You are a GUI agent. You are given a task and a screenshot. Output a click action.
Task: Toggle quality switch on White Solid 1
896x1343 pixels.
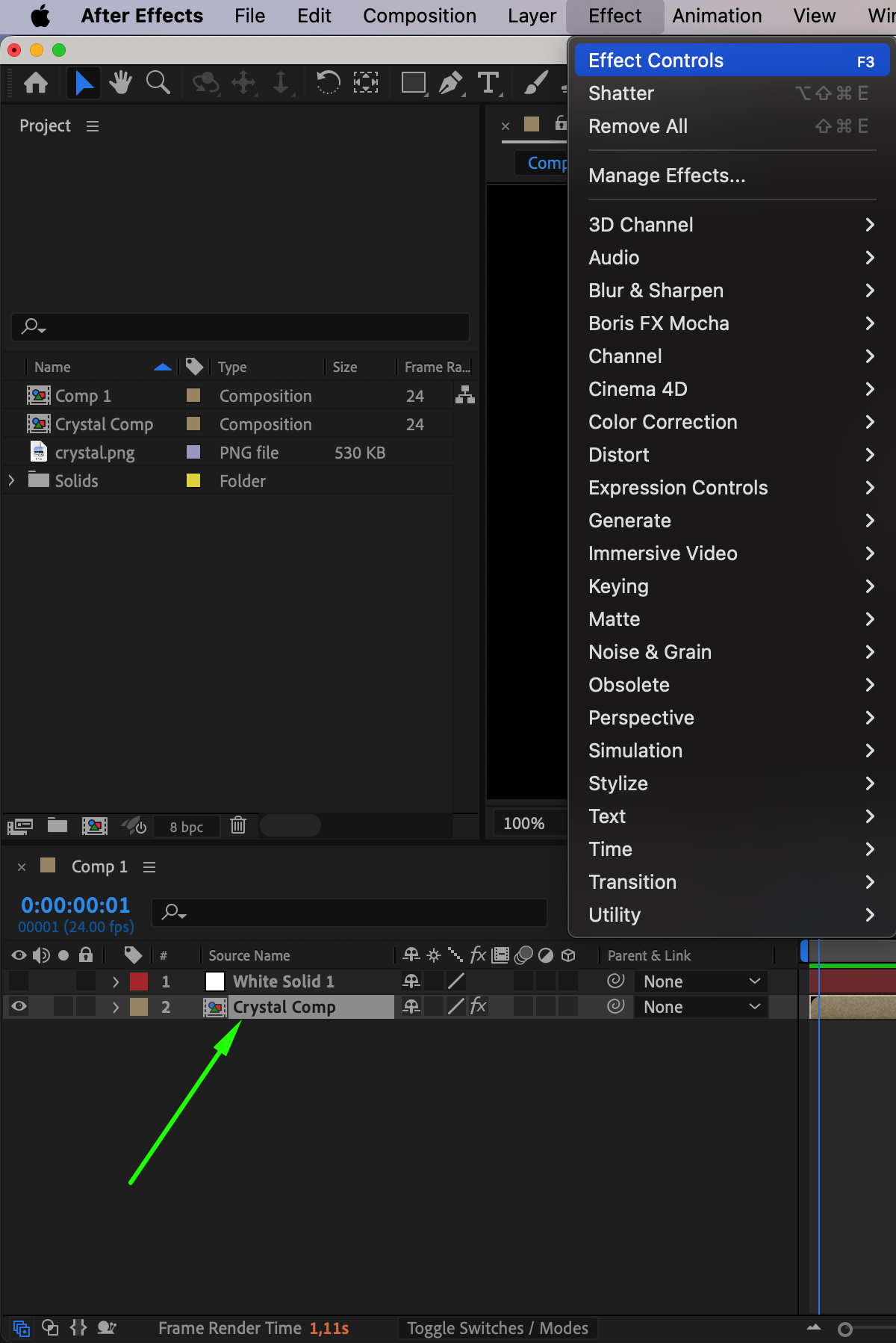456,981
